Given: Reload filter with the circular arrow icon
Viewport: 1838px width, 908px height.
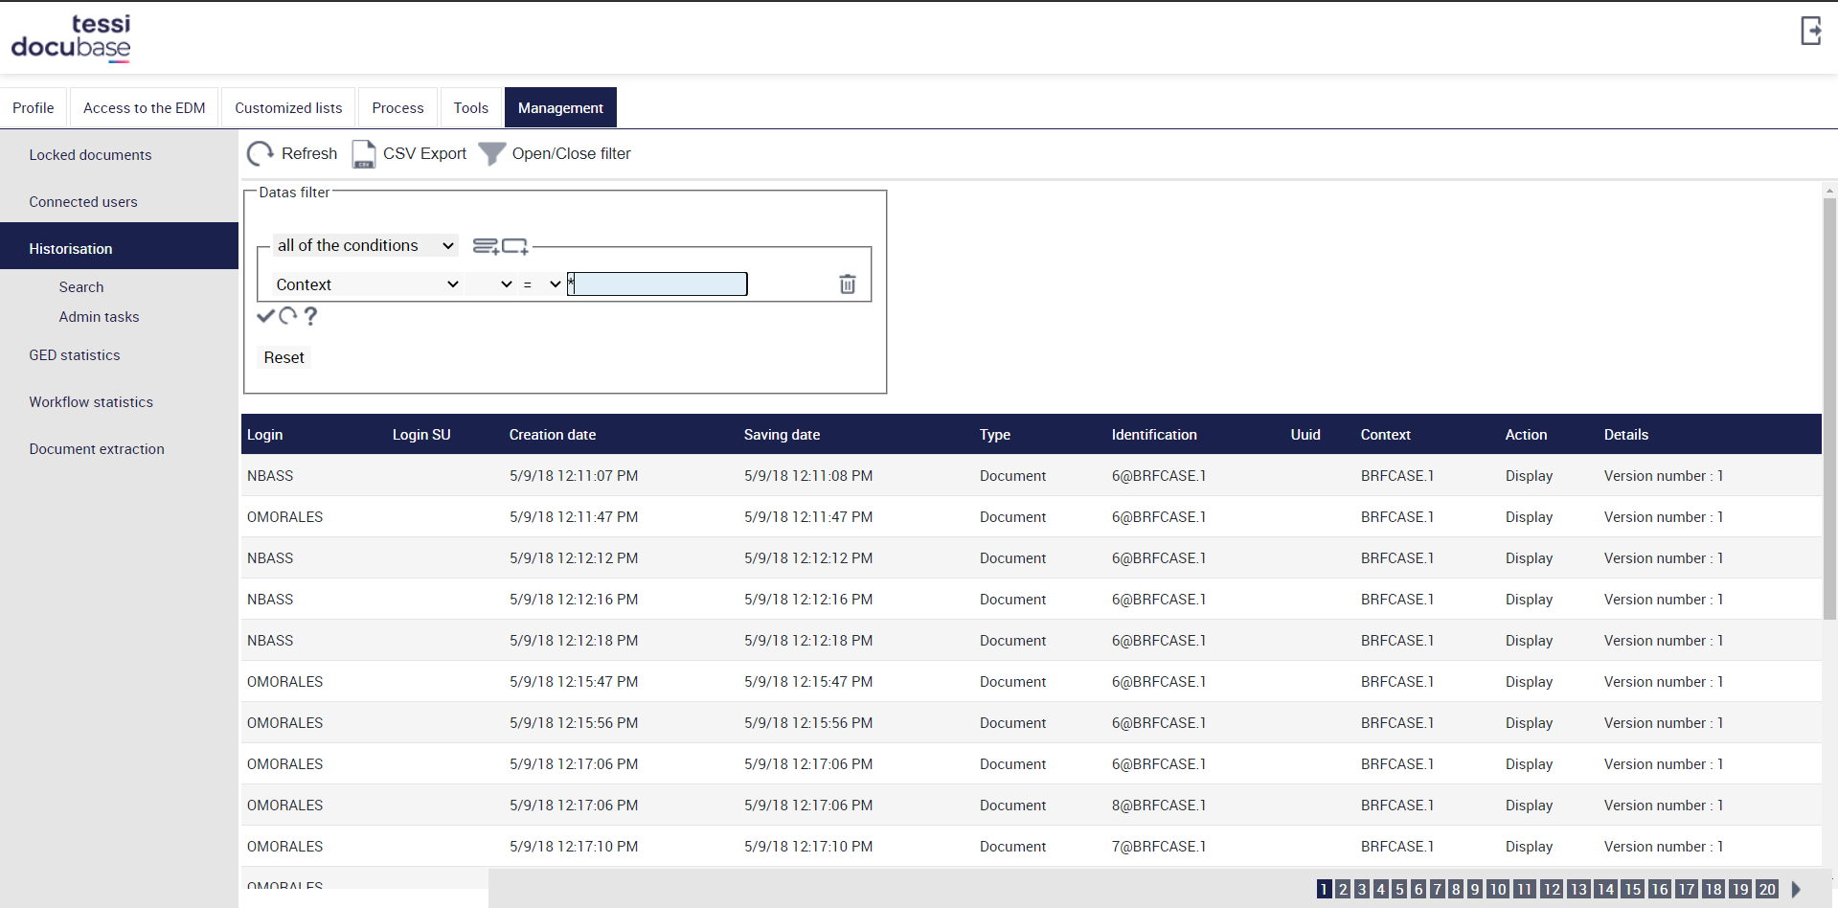Looking at the screenshot, I should tap(287, 316).
